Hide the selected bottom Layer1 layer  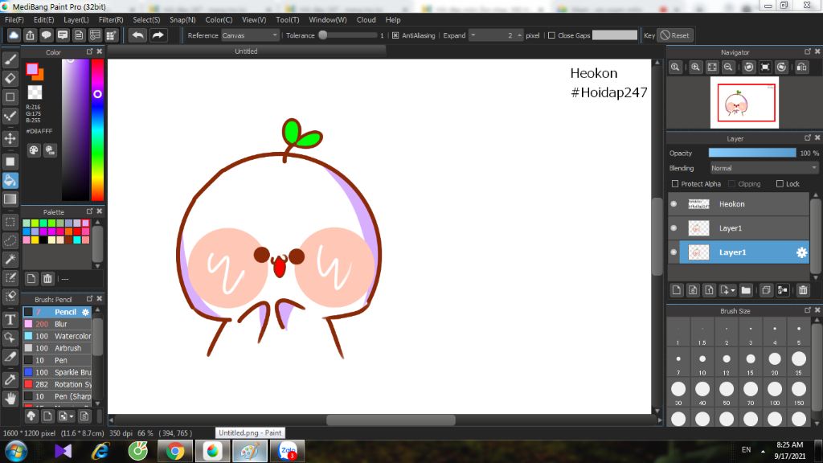pos(674,252)
